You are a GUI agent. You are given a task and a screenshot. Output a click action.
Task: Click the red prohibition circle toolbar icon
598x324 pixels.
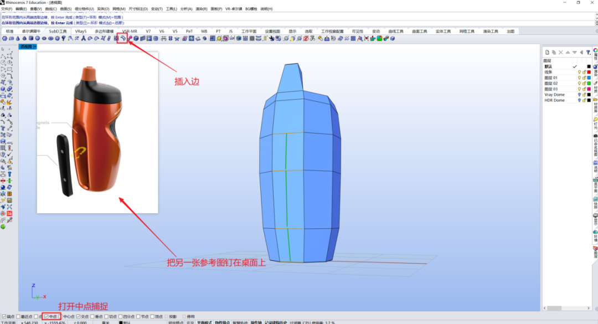pyautogui.click(x=306, y=38)
